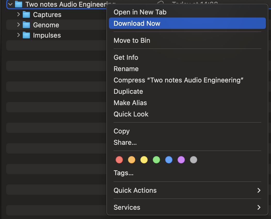The height and width of the screenshot is (219, 271).
Task: Apply the purple tag color
Action: click(x=181, y=160)
